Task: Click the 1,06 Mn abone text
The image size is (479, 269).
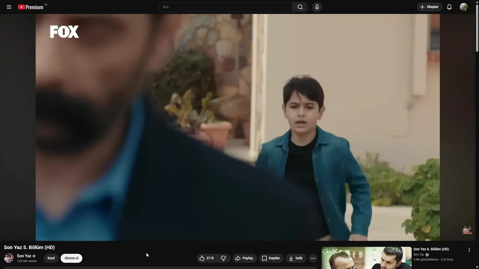Action: 27,261
